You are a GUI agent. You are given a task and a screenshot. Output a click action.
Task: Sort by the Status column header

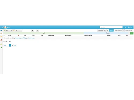coord(109,35)
